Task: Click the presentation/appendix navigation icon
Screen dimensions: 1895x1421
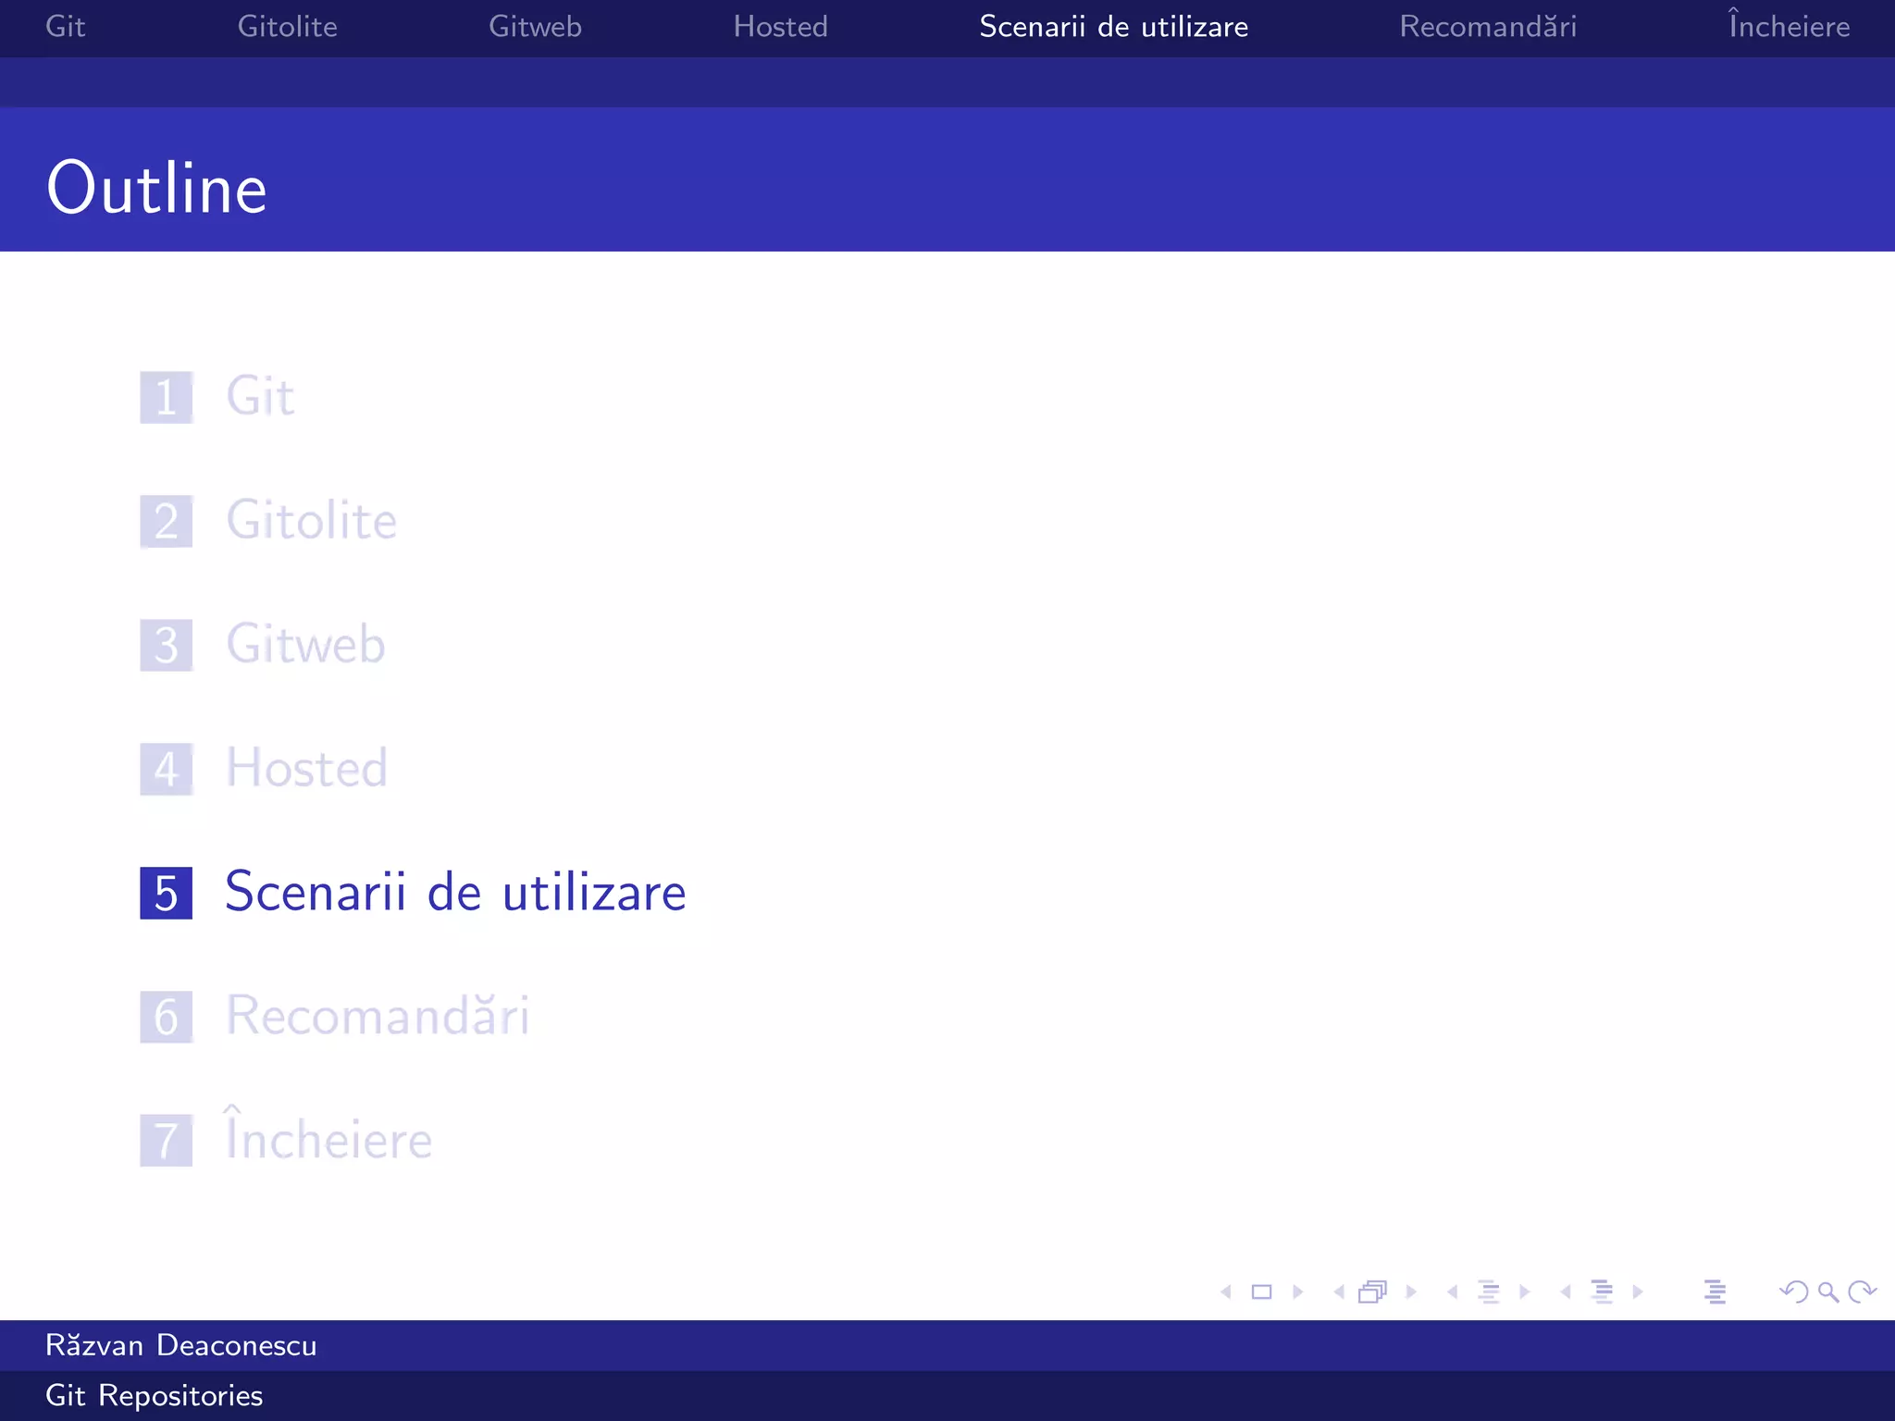Action: coord(1715,1291)
